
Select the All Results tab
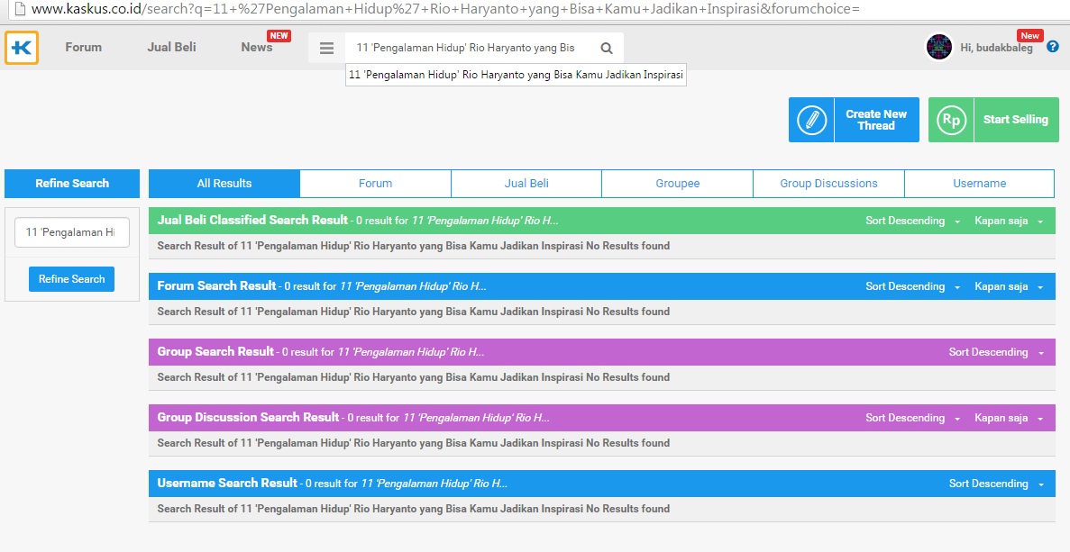point(224,184)
